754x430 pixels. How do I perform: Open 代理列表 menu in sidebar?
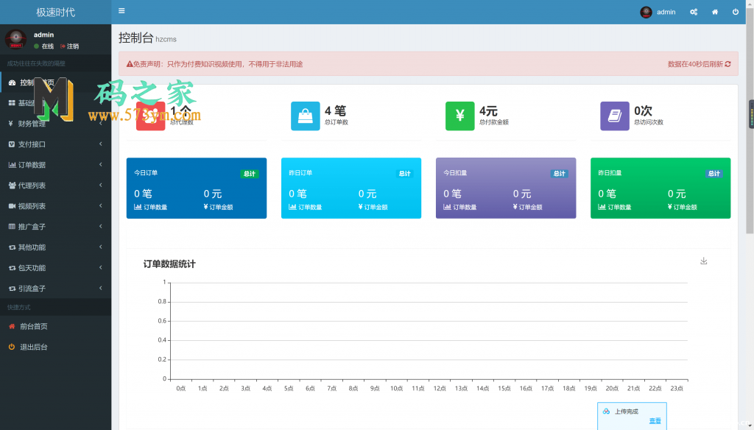(55, 186)
